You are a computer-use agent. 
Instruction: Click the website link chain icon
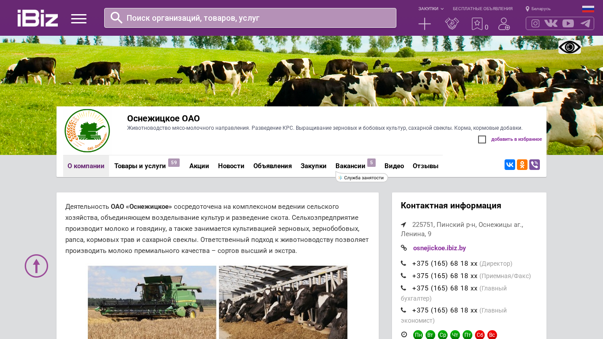tap(404, 248)
